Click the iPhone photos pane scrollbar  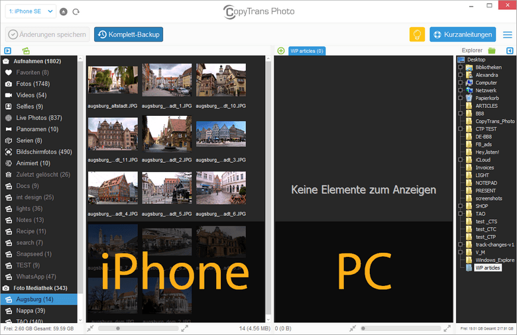268,189
